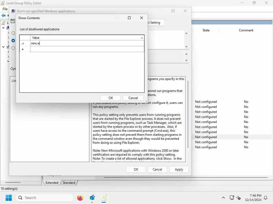Click OK in the Show Contents dialog
The height and width of the screenshot is (204, 273).
pos(111,98)
